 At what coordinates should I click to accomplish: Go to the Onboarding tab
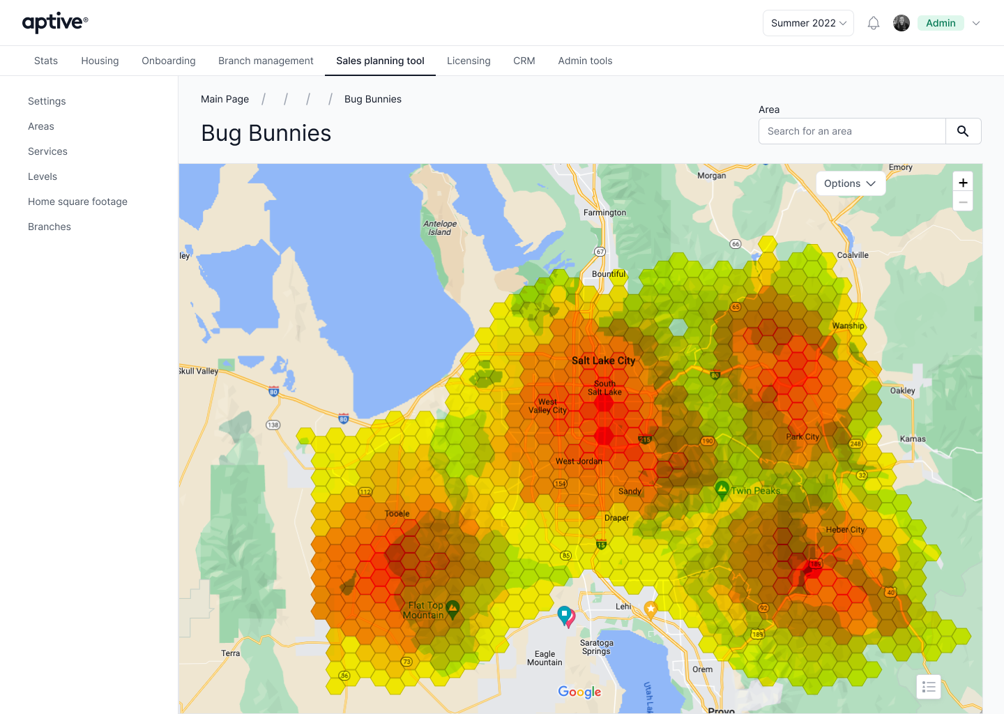pyautogui.click(x=169, y=61)
